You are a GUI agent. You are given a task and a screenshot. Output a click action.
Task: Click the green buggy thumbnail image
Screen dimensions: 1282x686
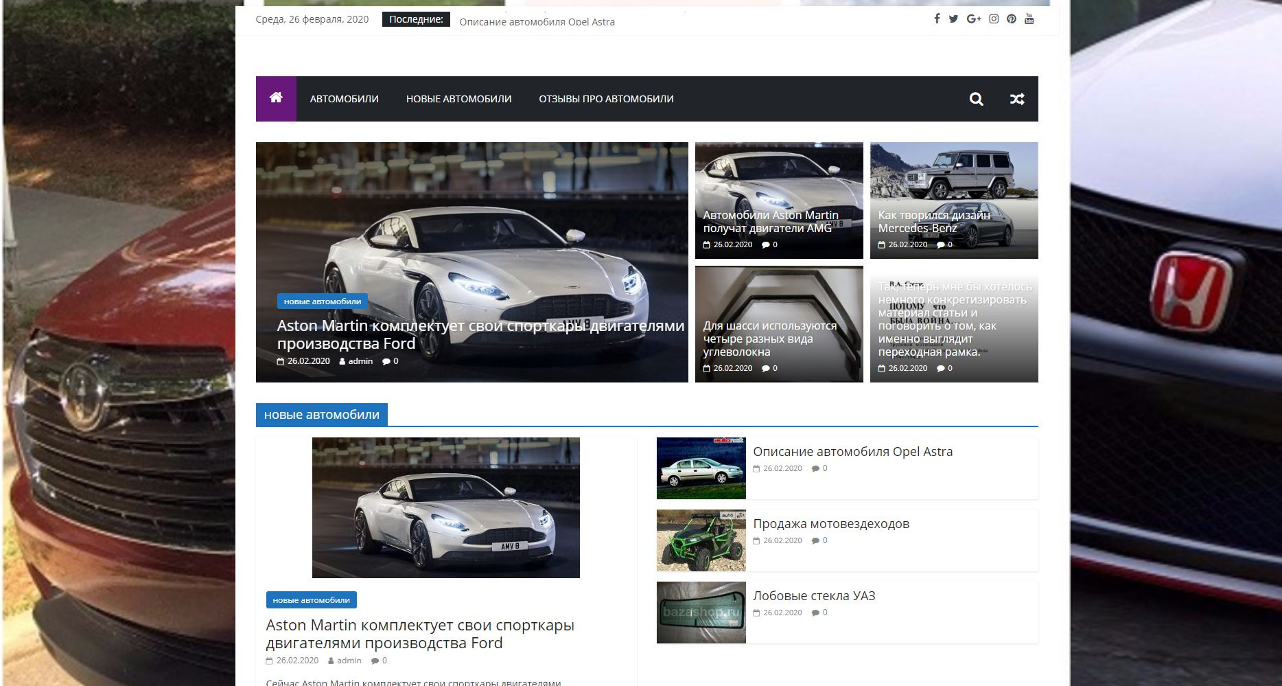point(701,540)
